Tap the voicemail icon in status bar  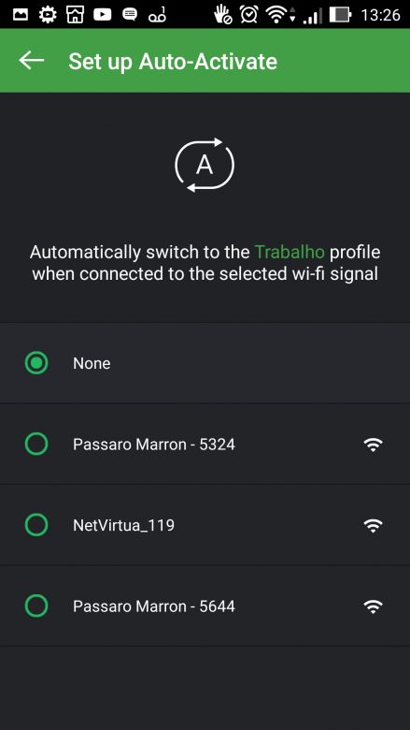tap(157, 16)
